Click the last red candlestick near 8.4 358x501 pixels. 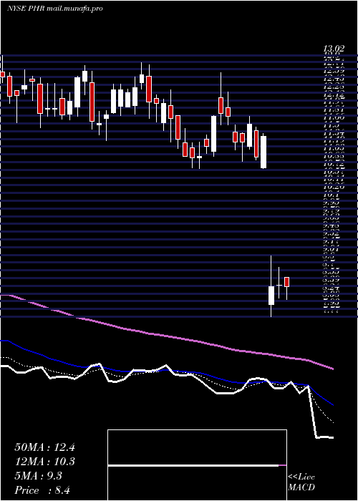point(286,282)
